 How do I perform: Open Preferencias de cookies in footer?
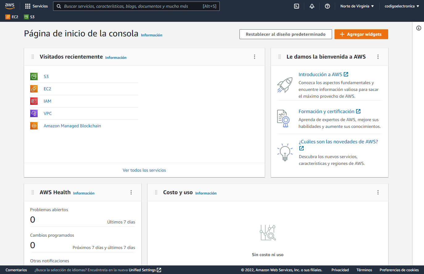click(x=399, y=270)
